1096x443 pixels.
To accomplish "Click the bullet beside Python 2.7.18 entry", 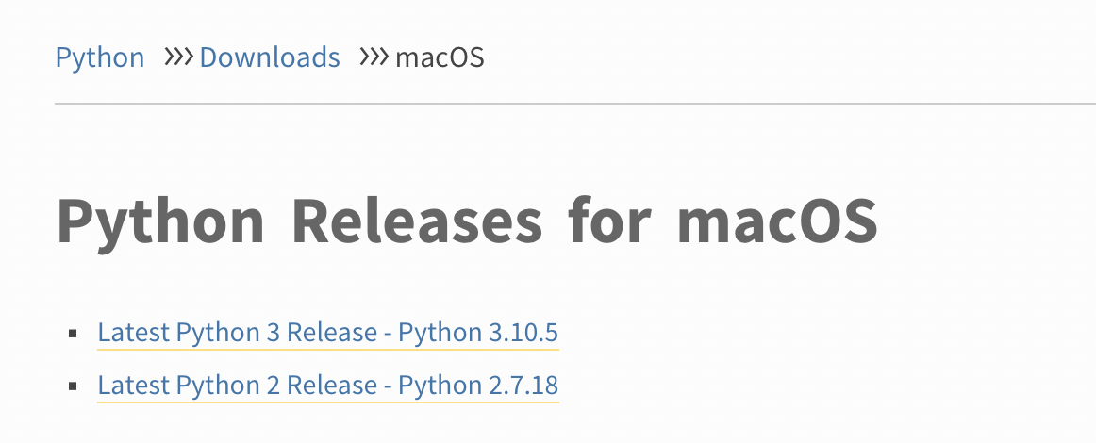I will pos(73,386).
